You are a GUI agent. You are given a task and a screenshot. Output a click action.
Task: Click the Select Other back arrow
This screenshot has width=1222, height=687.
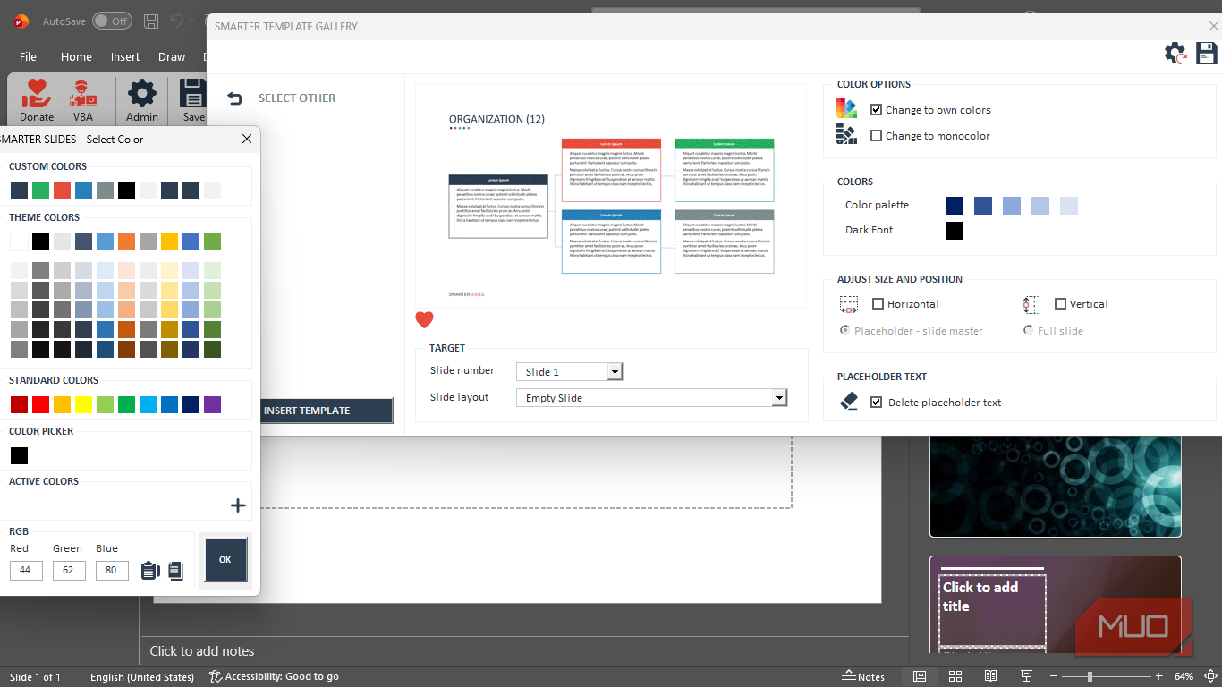point(234,98)
